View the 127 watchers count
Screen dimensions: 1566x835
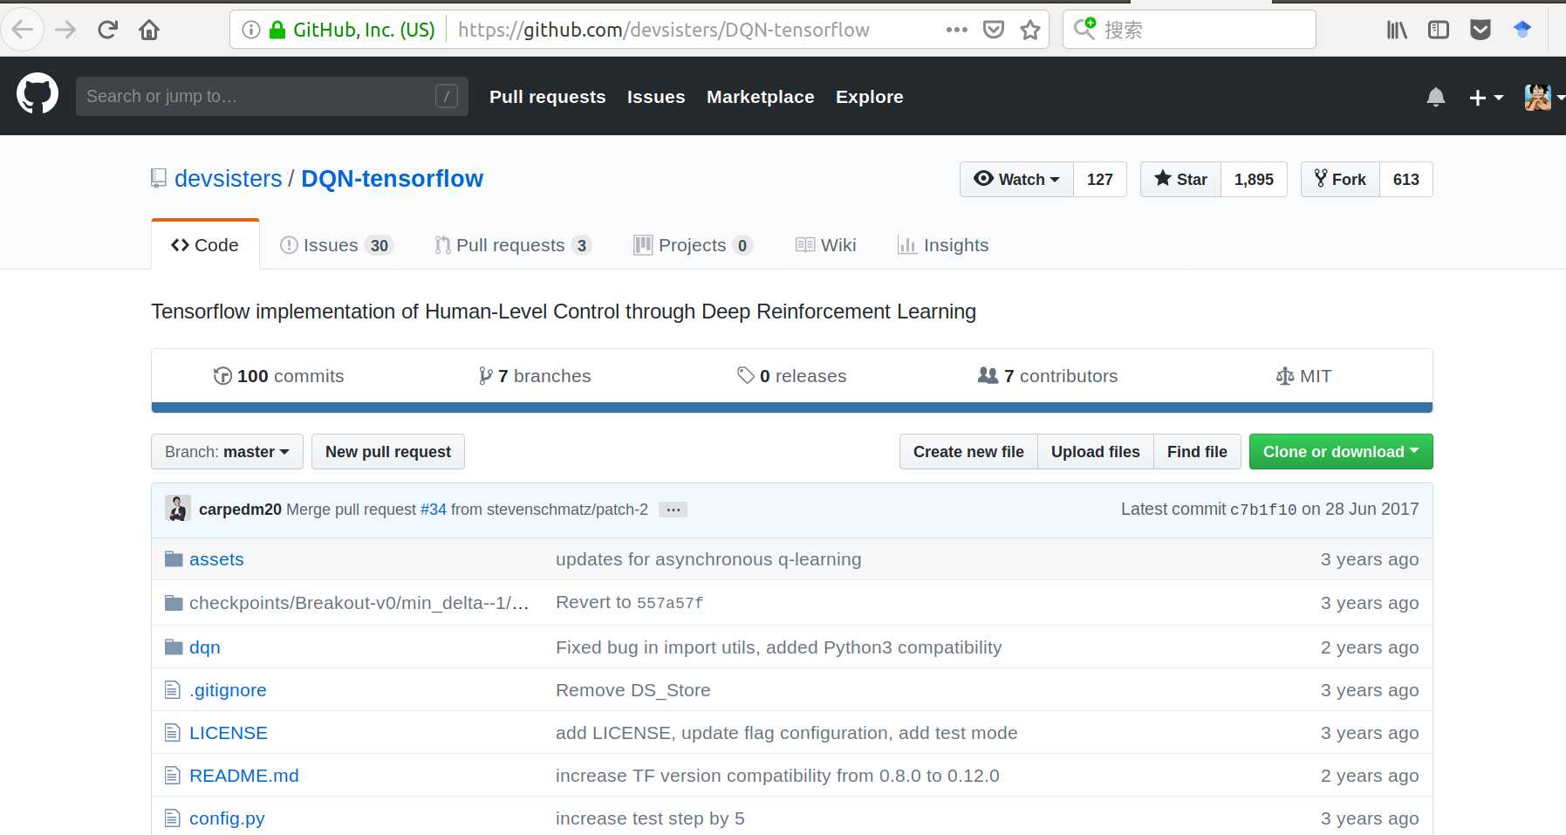[x=1100, y=179]
